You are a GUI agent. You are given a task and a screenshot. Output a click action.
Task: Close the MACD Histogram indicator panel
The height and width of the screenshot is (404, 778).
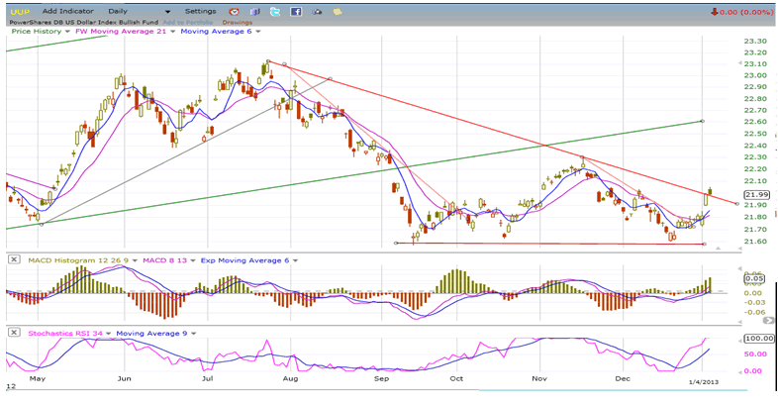13,259
